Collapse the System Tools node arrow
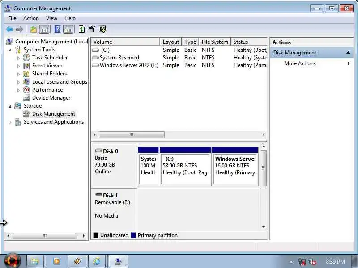Viewport: 358px width, 268px height. point(10,50)
